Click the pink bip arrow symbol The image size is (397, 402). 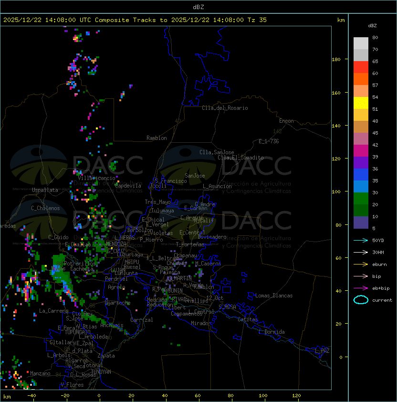tap(361, 276)
